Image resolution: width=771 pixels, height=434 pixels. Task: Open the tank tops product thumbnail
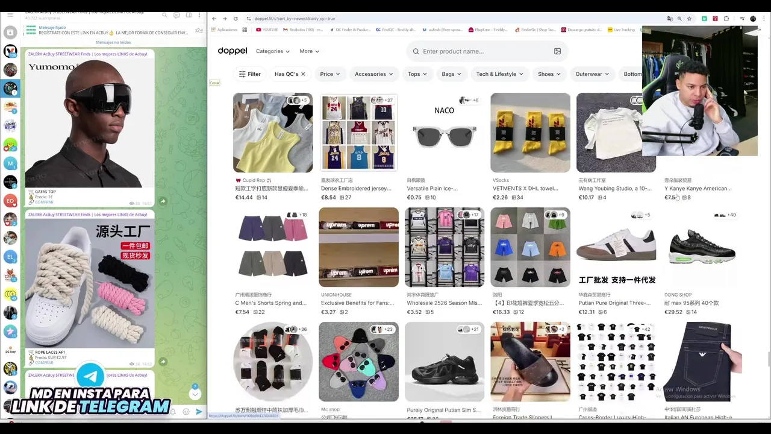pyautogui.click(x=273, y=133)
